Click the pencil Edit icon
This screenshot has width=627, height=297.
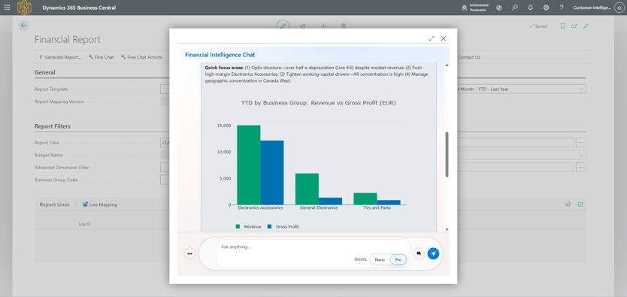[x=283, y=26]
